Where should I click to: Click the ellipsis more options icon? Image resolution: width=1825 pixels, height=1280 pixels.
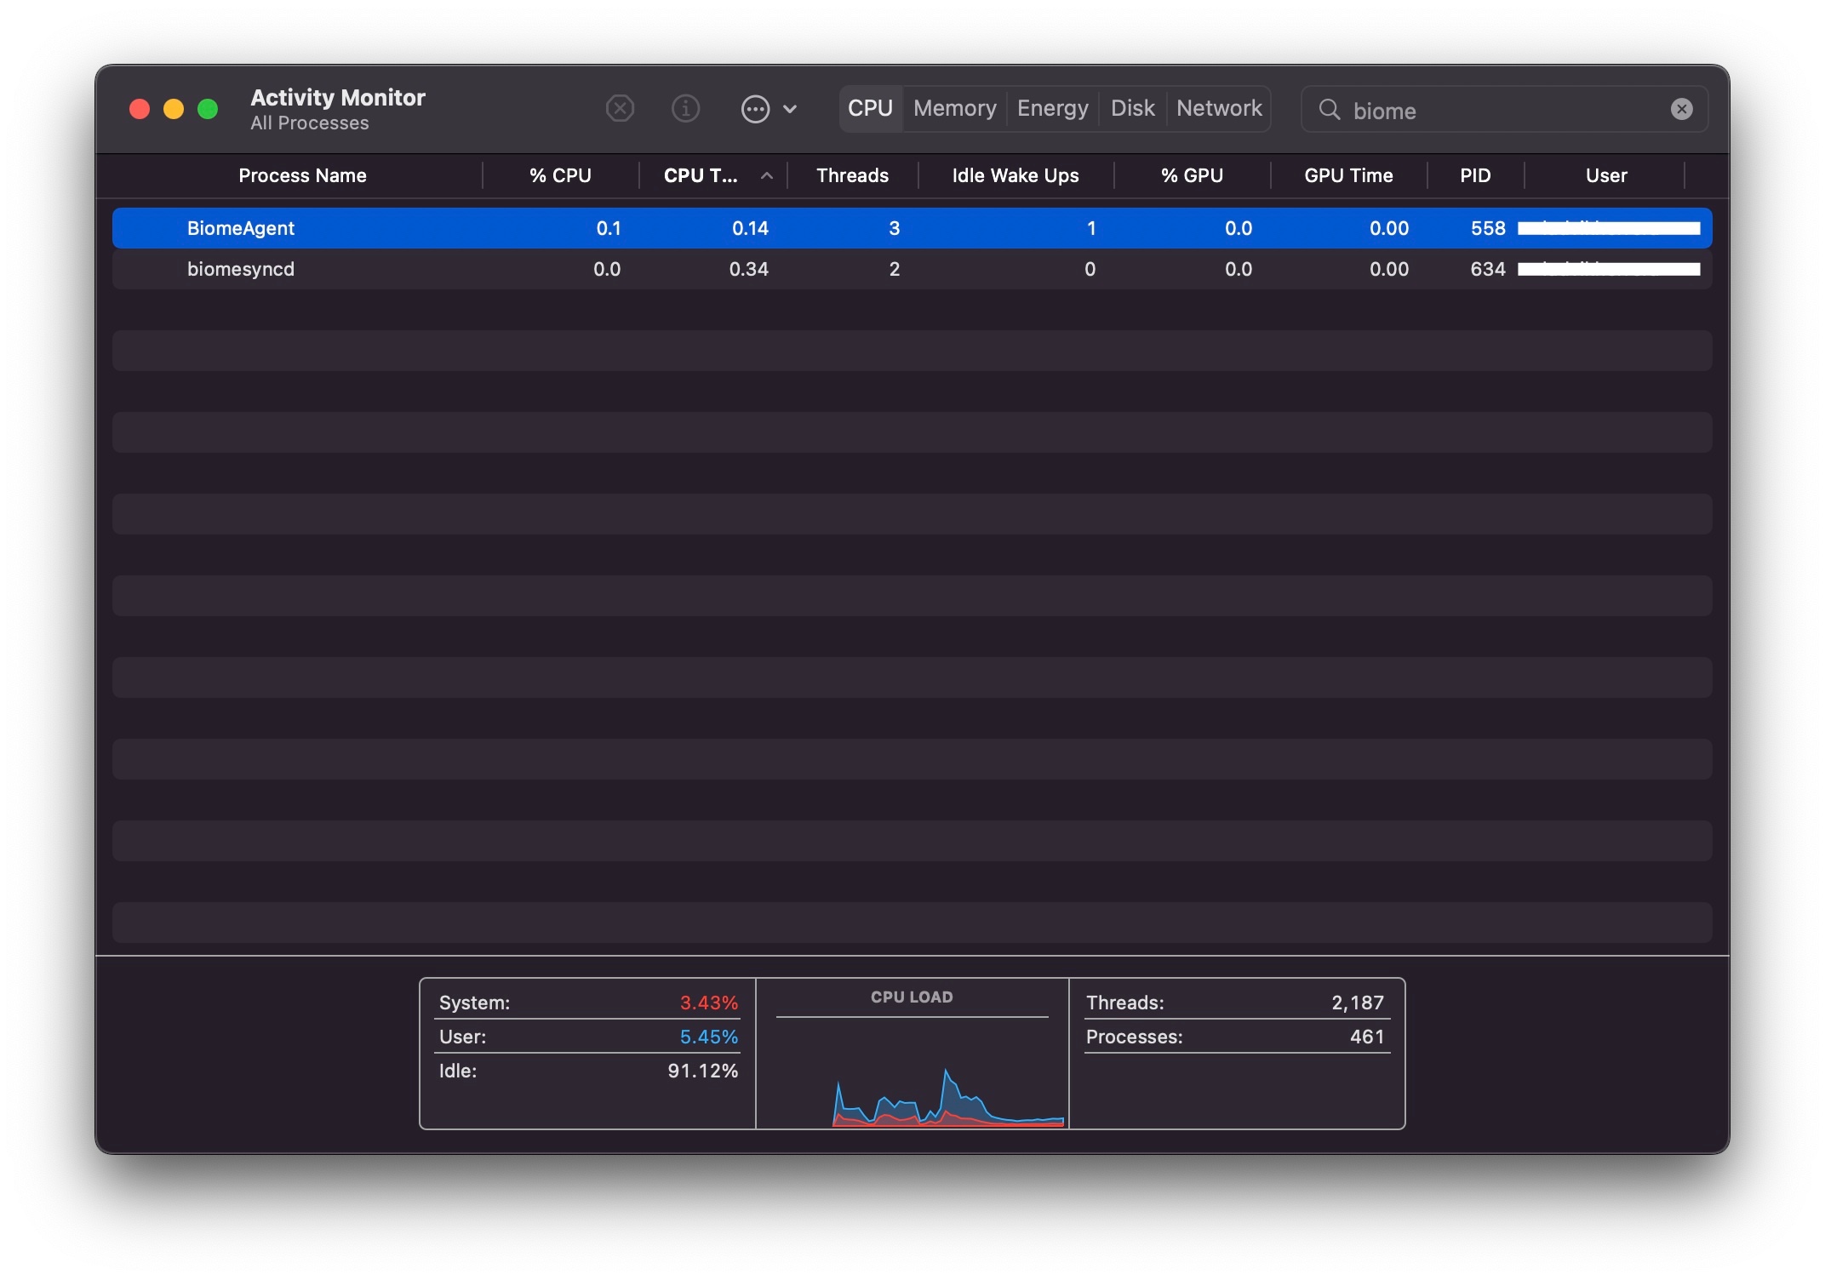pyautogui.click(x=755, y=109)
